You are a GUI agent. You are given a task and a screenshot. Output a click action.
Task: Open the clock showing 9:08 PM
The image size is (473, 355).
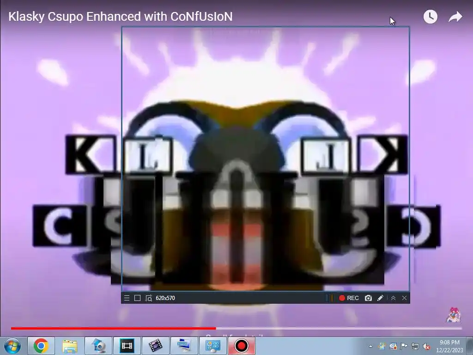(449, 346)
